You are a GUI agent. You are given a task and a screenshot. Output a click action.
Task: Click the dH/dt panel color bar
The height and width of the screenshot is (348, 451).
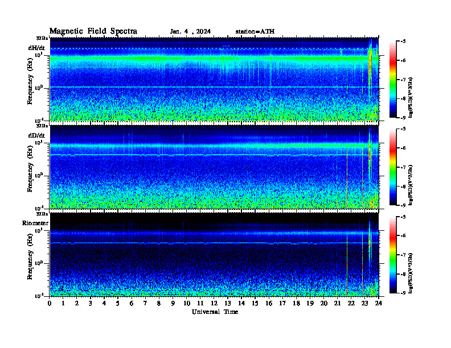pyautogui.click(x=393, y=80)
